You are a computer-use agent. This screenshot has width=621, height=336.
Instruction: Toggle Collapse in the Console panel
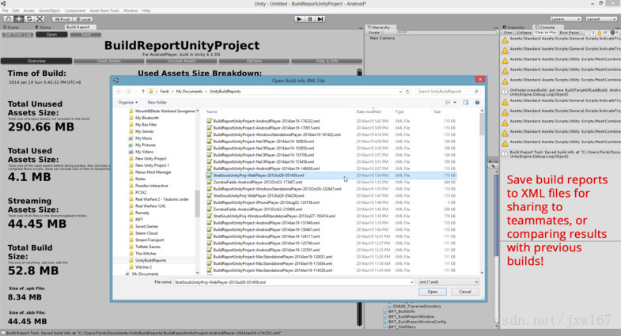pos(524,32)
